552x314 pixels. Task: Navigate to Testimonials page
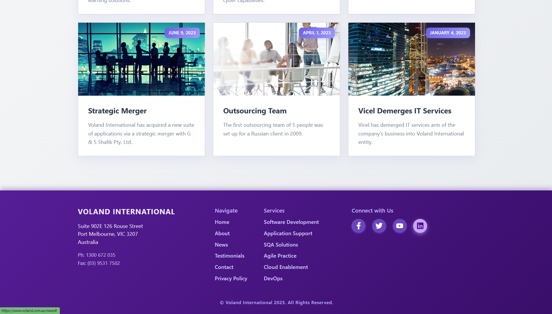coord(230,256)
